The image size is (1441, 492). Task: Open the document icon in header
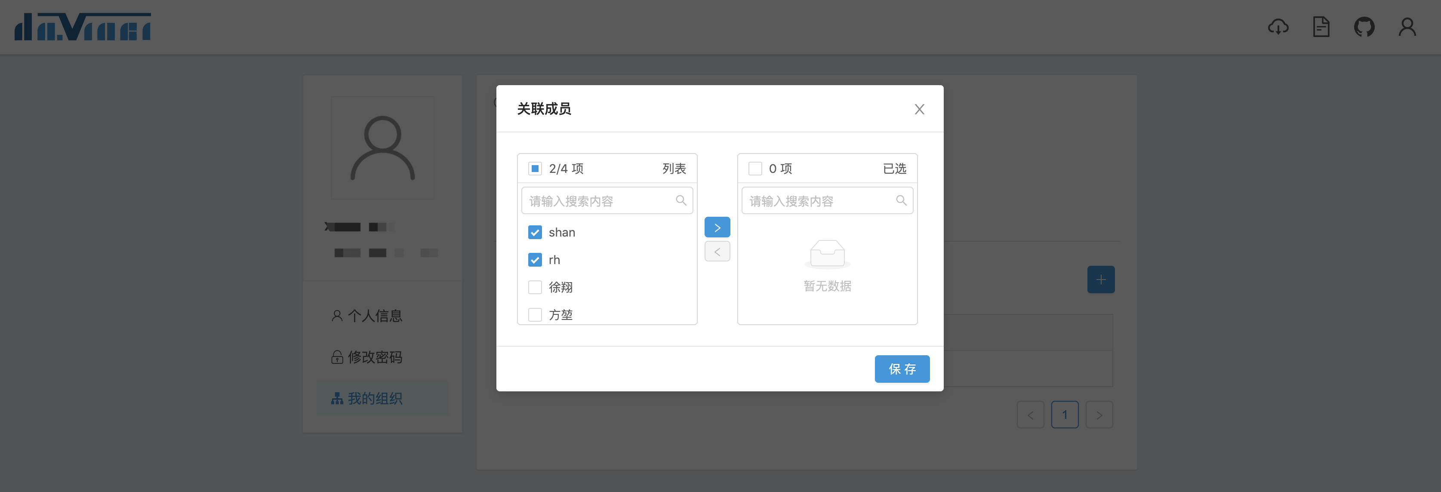tap(1321, 27)
